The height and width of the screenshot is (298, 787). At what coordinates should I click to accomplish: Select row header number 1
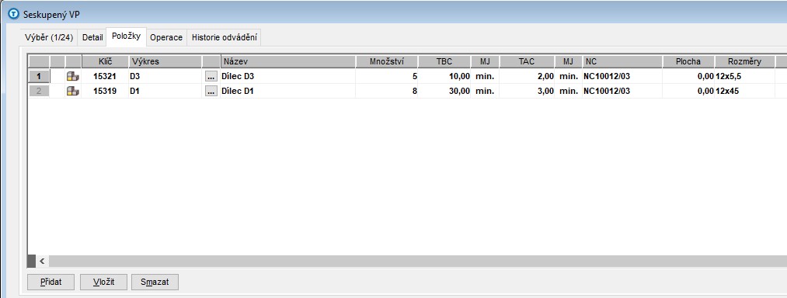(x=39, y=77)
